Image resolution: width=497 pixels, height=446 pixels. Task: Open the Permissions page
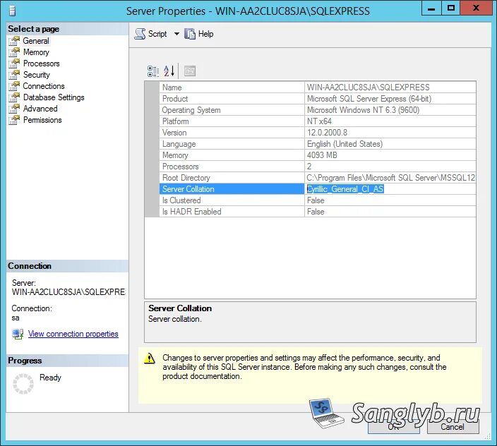click(42, 120)
